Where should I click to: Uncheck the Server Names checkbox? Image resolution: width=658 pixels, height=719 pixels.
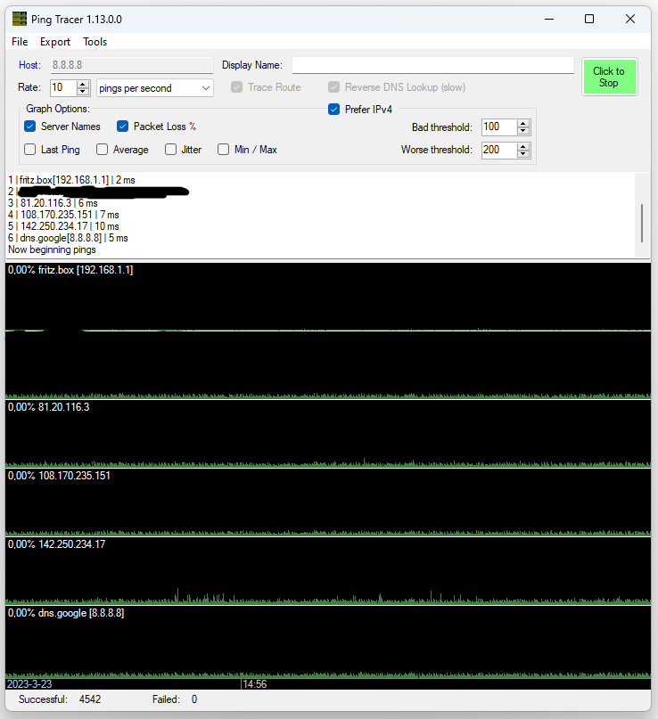coord(29,127)
